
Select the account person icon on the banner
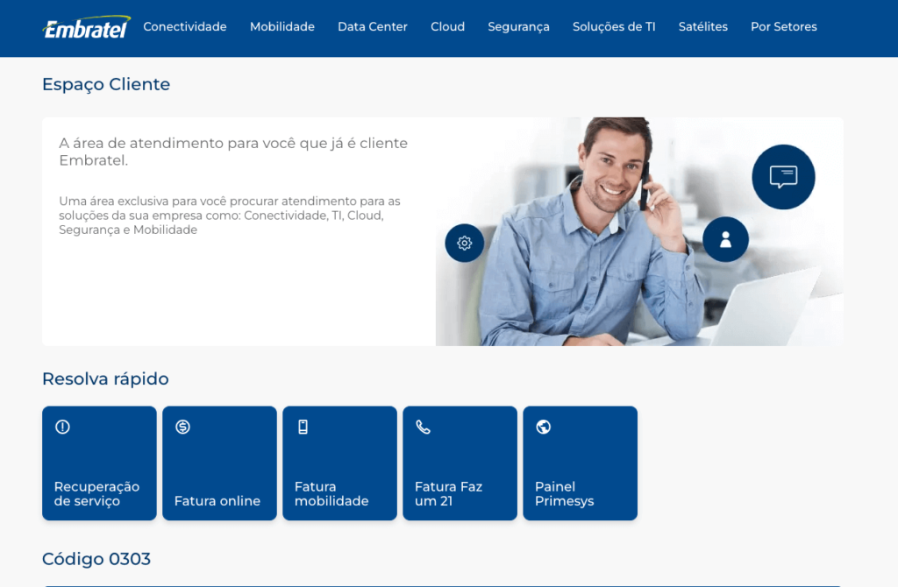[x=725, y=239]
